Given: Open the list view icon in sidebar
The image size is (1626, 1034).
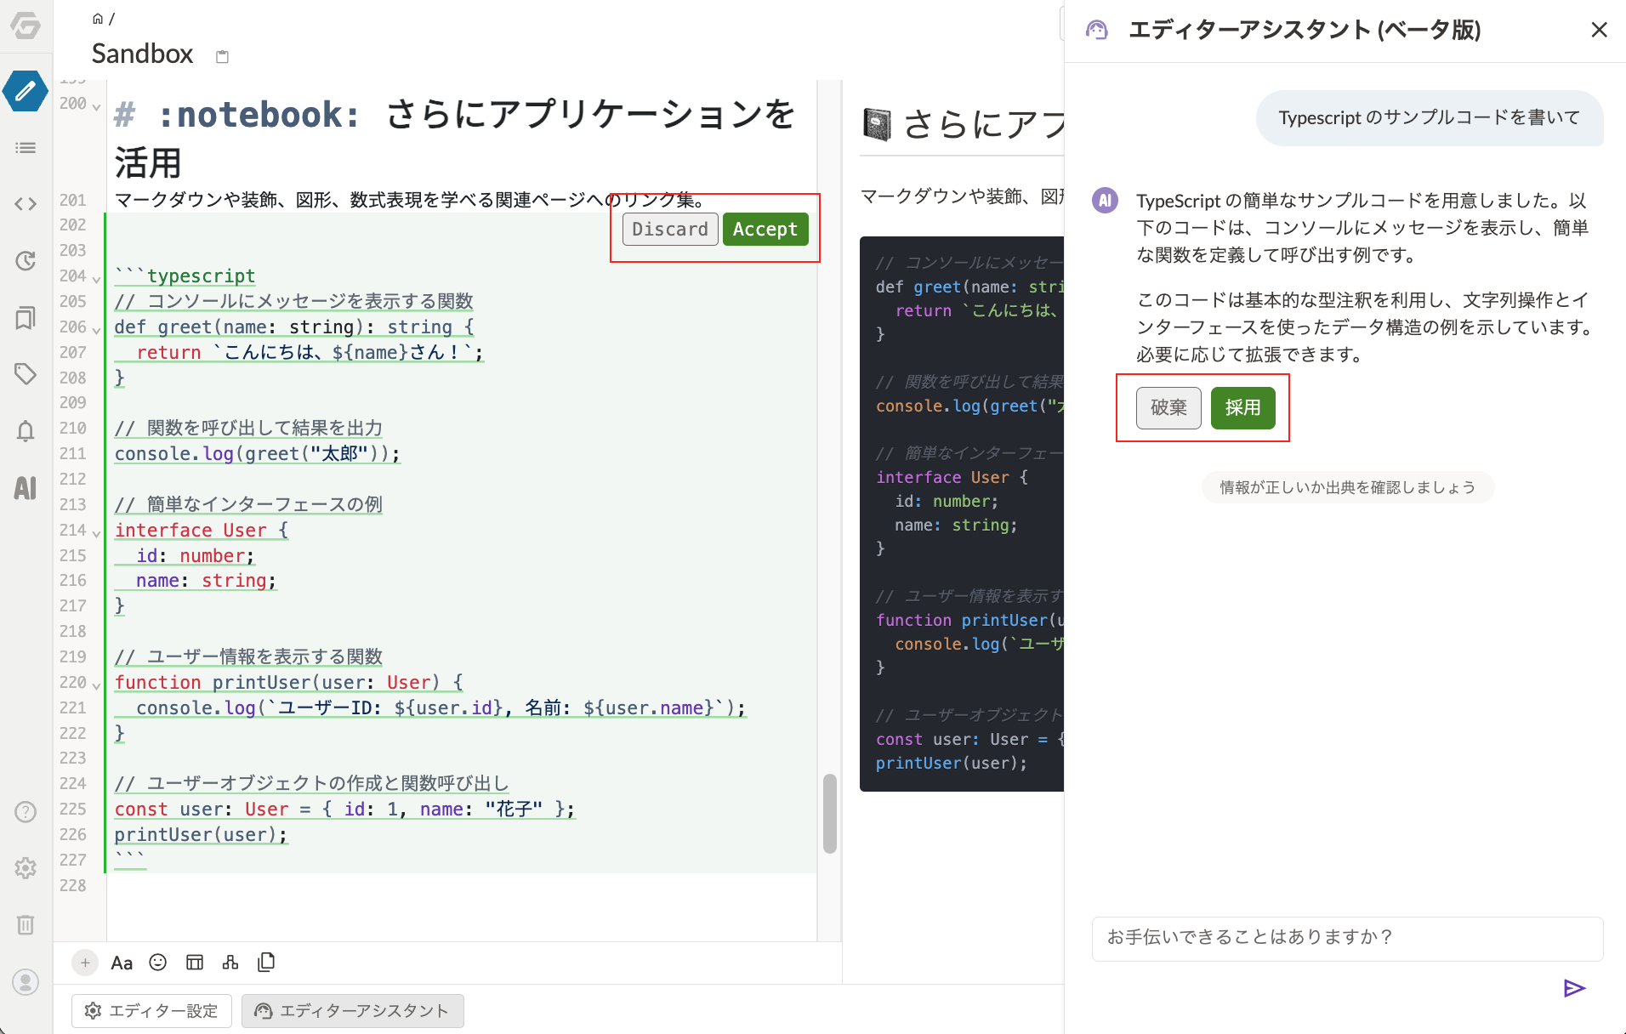Looking at the screenshot, I should 26,148.
